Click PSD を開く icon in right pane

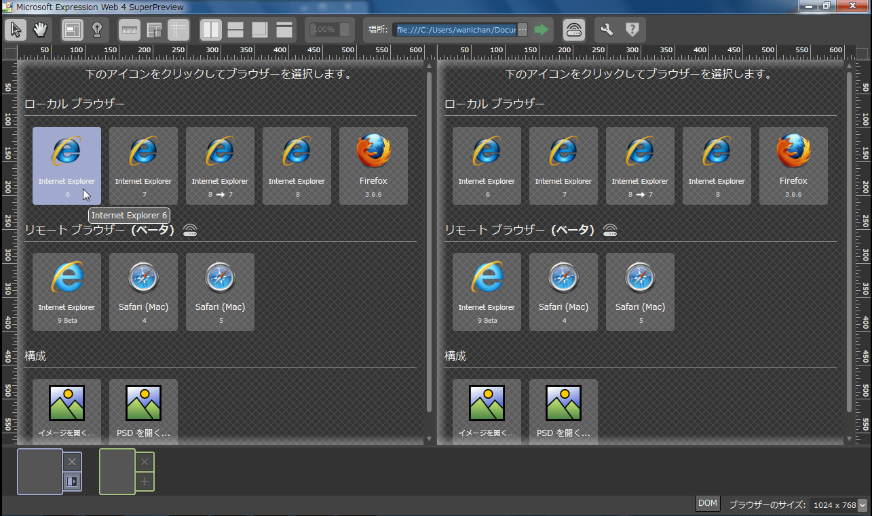pyautogui.click(x=563, y=412)
